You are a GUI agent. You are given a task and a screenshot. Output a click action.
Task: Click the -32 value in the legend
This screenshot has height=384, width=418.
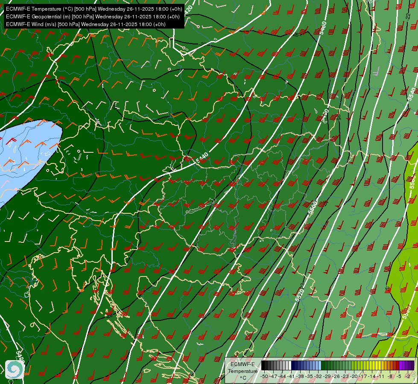tap(318, 376)
